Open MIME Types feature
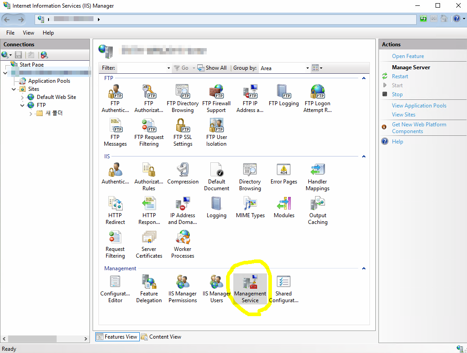The image size is (467, 353). pos(250,207)
